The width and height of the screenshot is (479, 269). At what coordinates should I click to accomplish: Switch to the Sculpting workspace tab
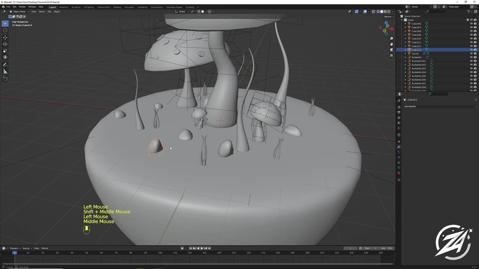tap(76, 7)
